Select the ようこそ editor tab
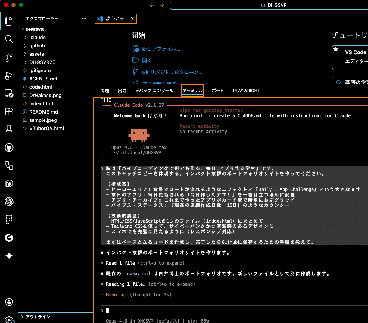Screen dimensions: 368x323 [115, 18]
